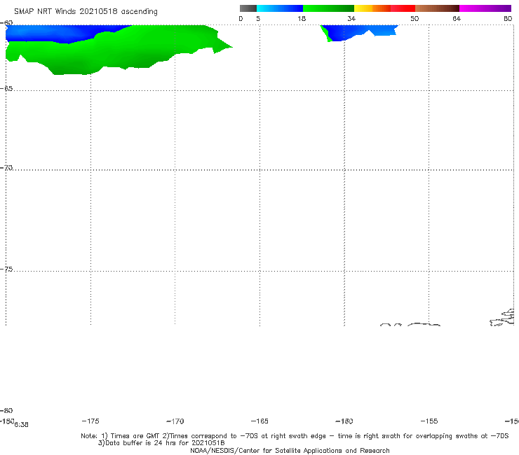The width and height of the screenshot is (519, 455).
Task: Pick the gray segment of the color bar
Action: (248, 8)
